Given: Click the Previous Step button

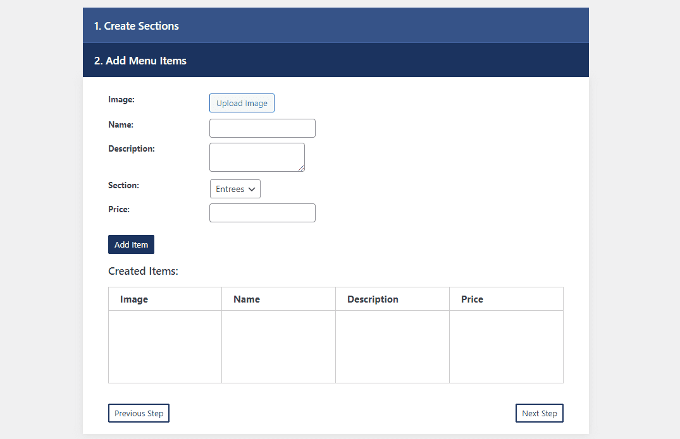Looking at the screenshot, I should pyautogui.click(x=139, y=413).
